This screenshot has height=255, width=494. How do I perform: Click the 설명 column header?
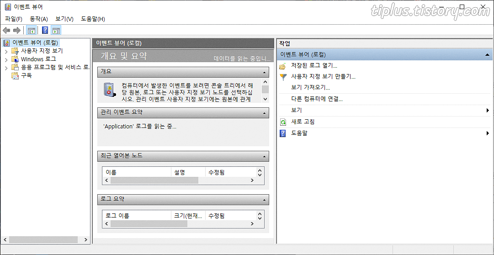click(188, 172)
